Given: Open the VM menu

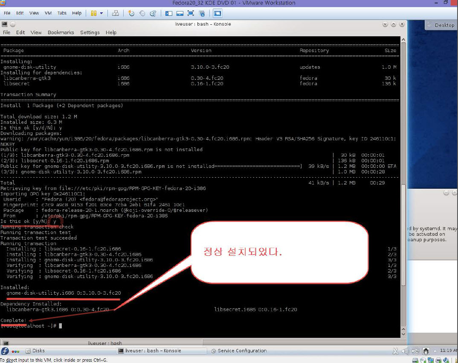Looking at the screenshot, I should click(x=48, y=13).
